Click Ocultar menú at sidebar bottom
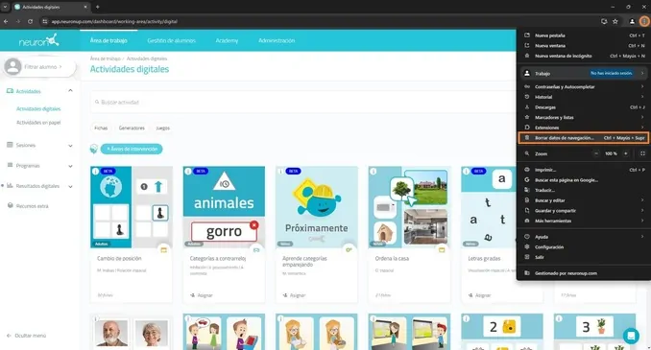This screenshot has width=651, height=350. pyautogui.click(x=27, y=336)
